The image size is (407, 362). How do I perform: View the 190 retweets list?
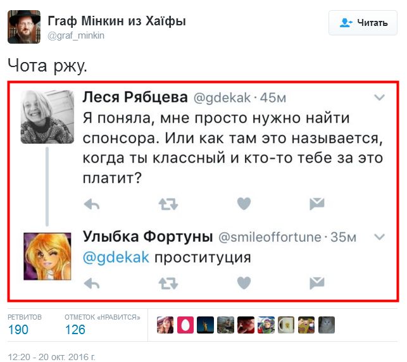coord(18,329)
